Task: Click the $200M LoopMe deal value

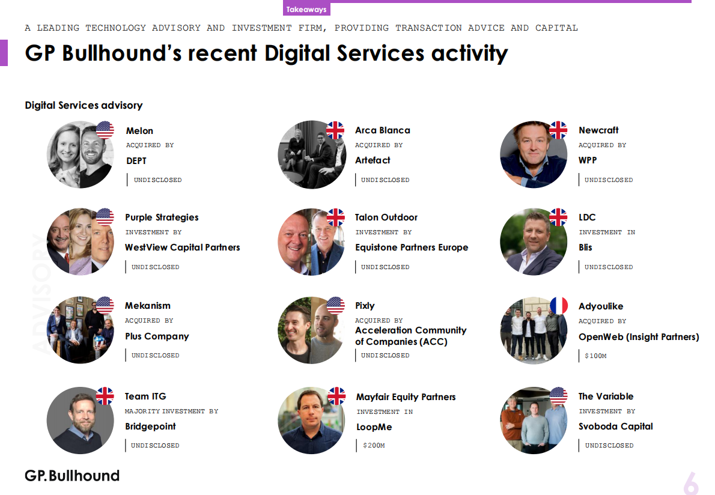Action: [373, 446]
